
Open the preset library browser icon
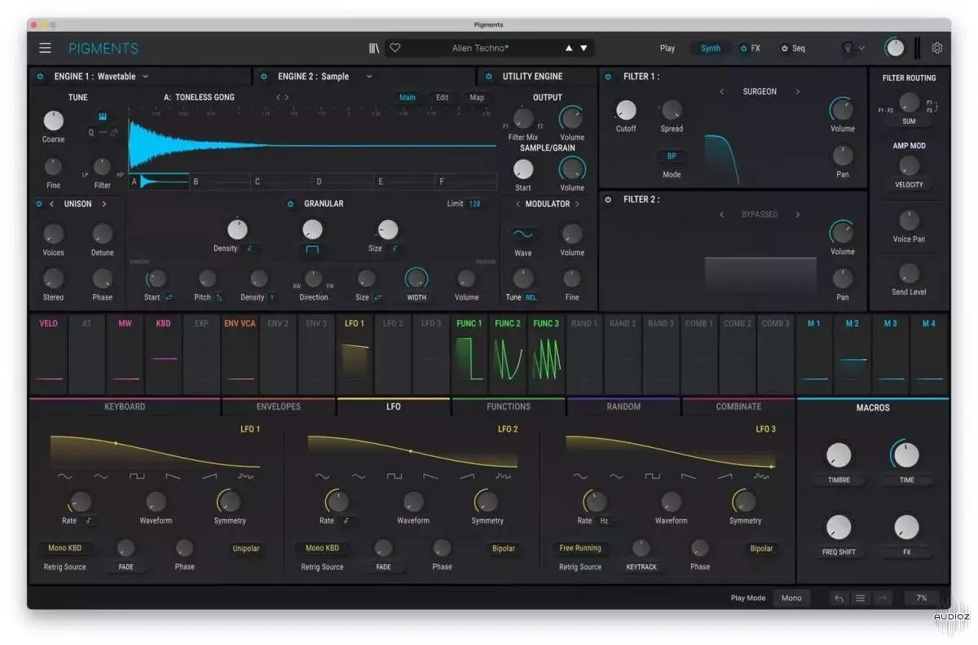point(374,48)
